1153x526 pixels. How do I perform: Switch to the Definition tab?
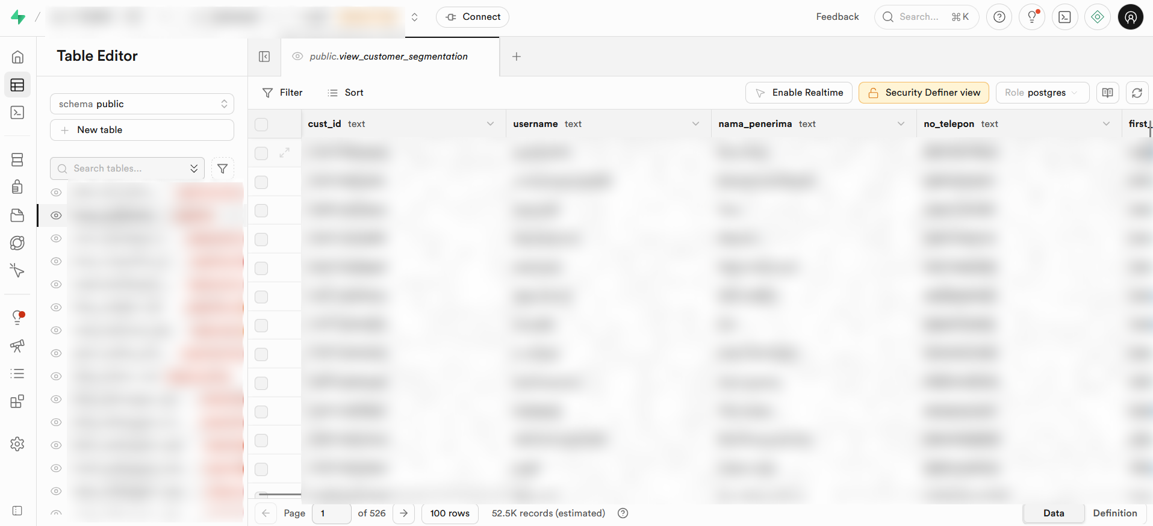(1115, 513)
